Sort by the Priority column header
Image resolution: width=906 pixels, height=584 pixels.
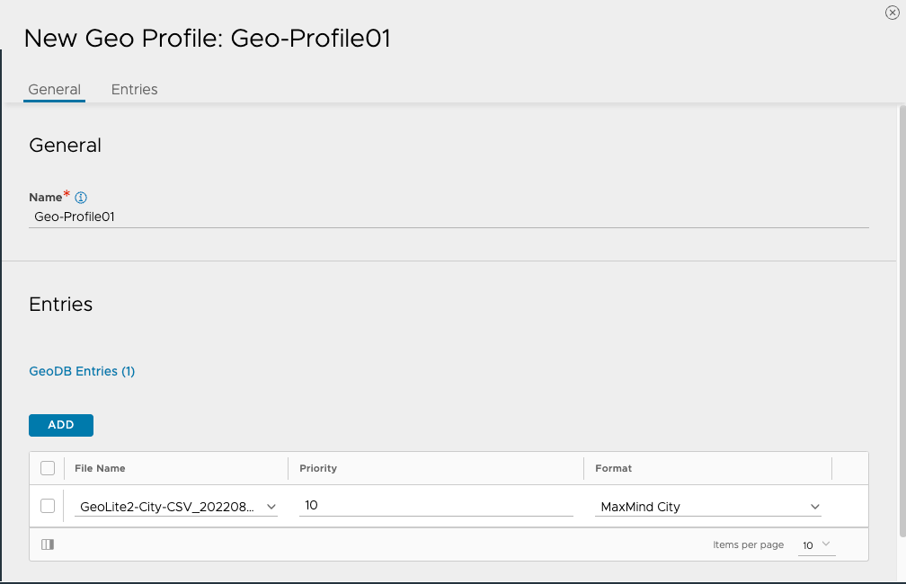pyautogui.click(x=318, y=468)
